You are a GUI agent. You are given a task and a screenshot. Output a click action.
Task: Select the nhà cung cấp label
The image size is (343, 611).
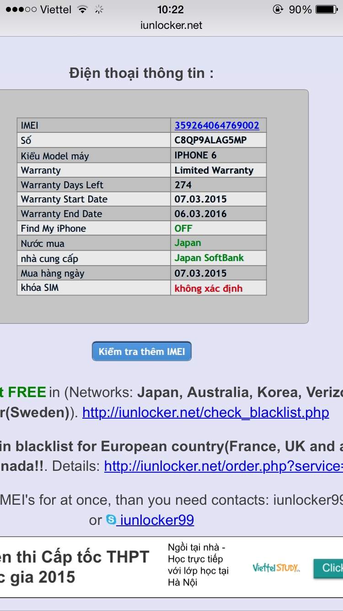(49, 259)
